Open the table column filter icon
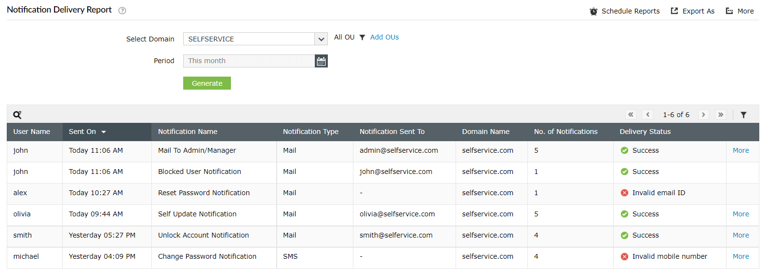Screen dimensions: 767x279 [x=743, y=115]
